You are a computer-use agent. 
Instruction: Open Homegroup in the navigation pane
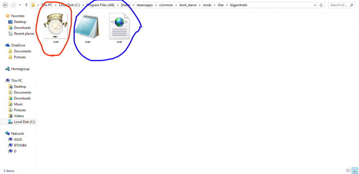20,69
